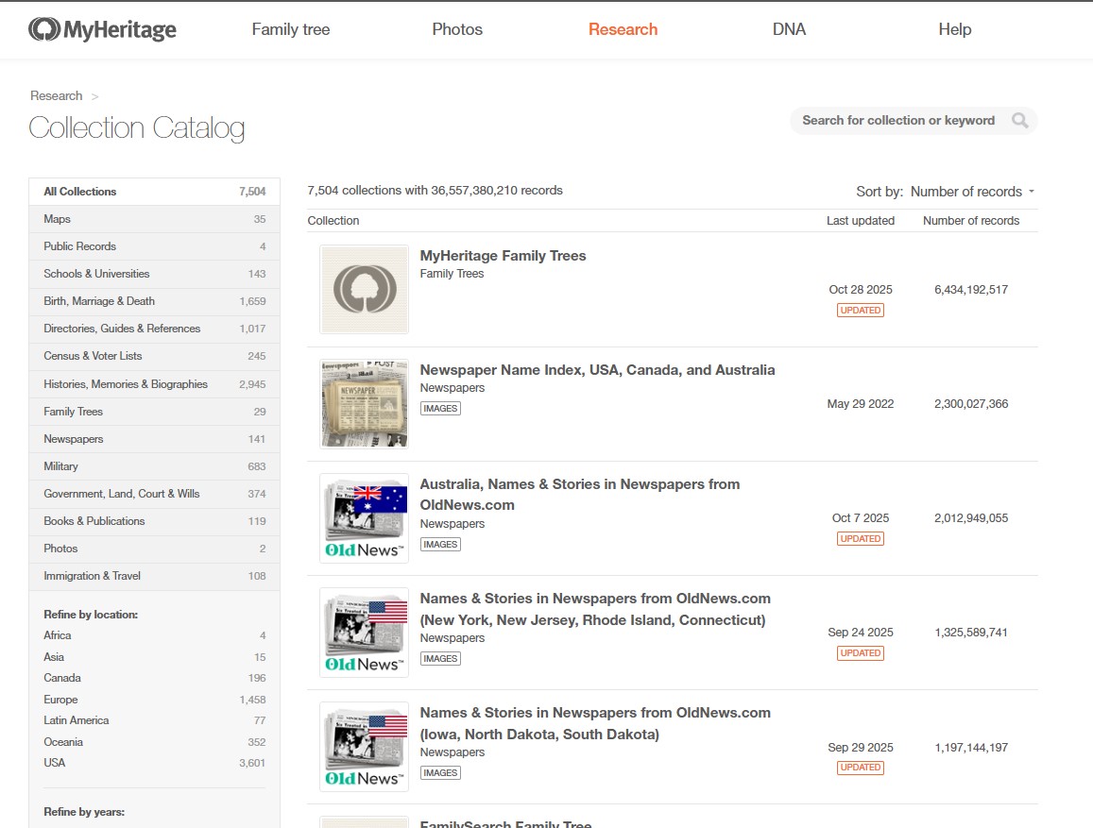Filter collections by Military category
The width and height of the screenshot is (1093, 828).
60,466
